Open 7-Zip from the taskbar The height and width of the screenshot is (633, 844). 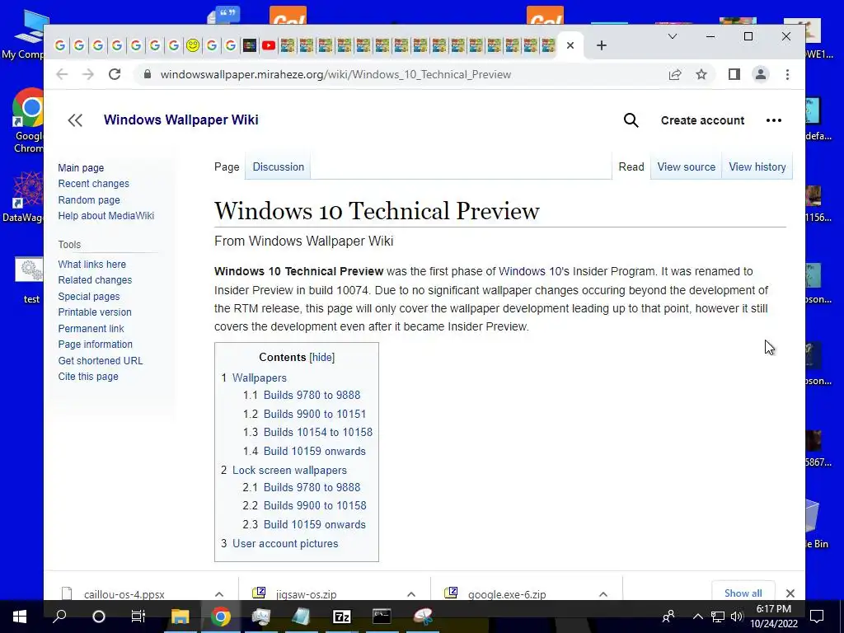342,617
